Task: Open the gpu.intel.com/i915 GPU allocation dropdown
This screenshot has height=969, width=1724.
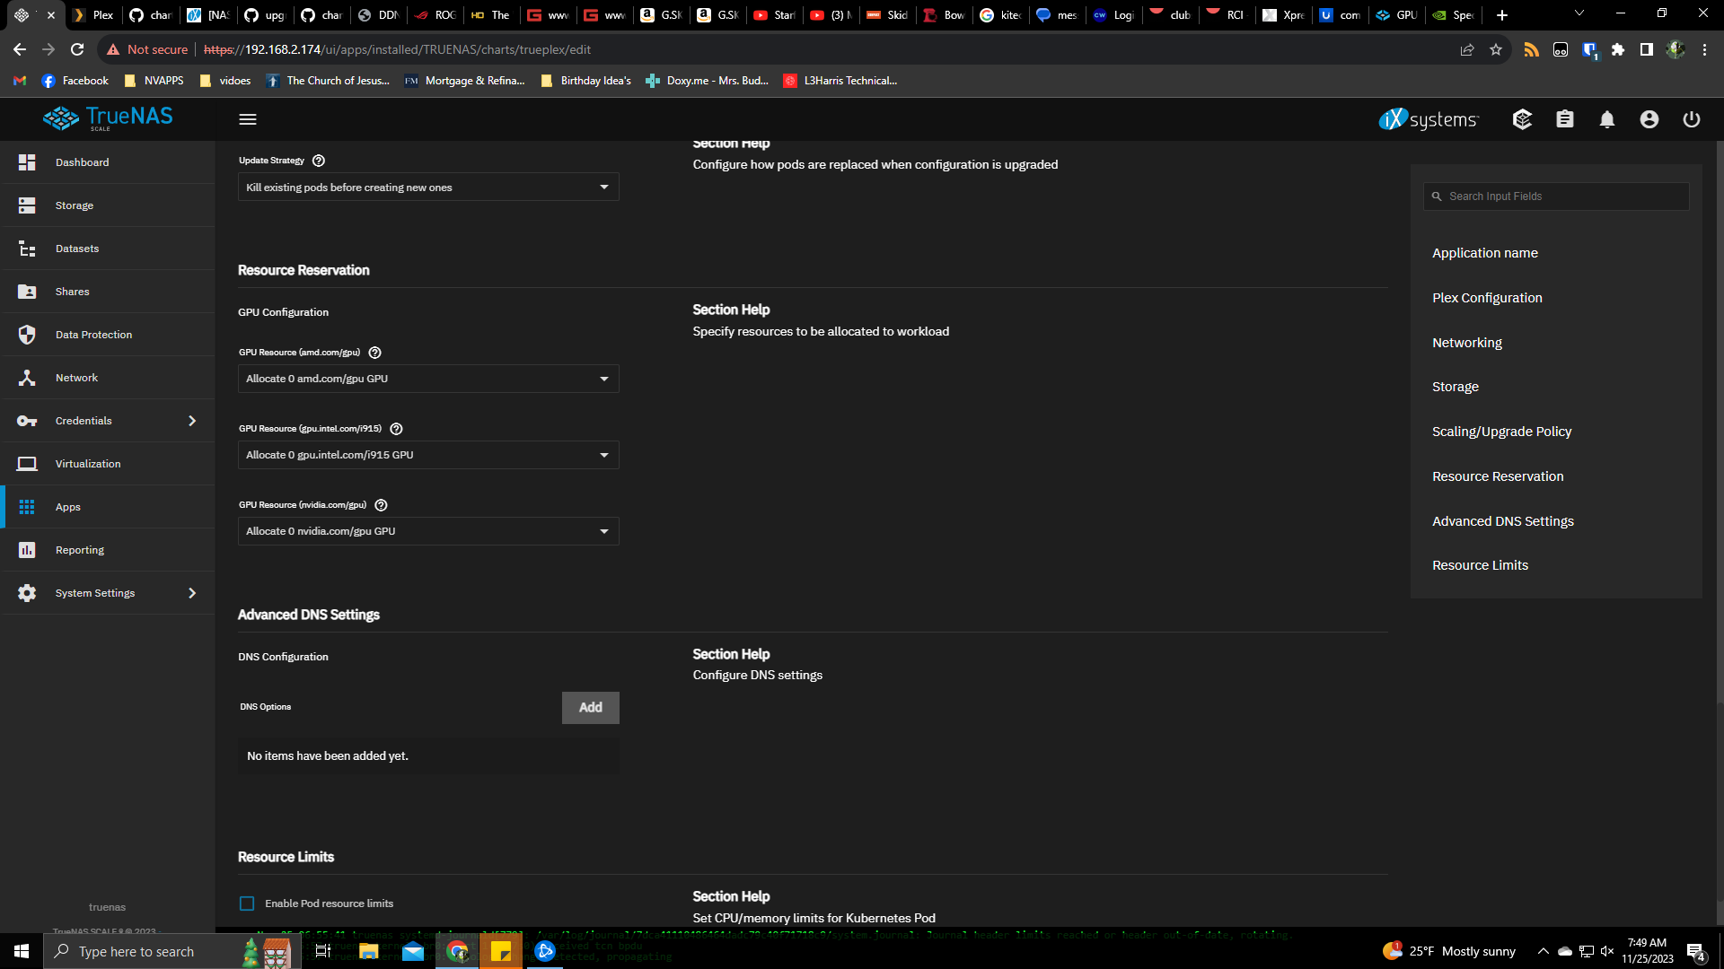Action: (x=428, y=455)
